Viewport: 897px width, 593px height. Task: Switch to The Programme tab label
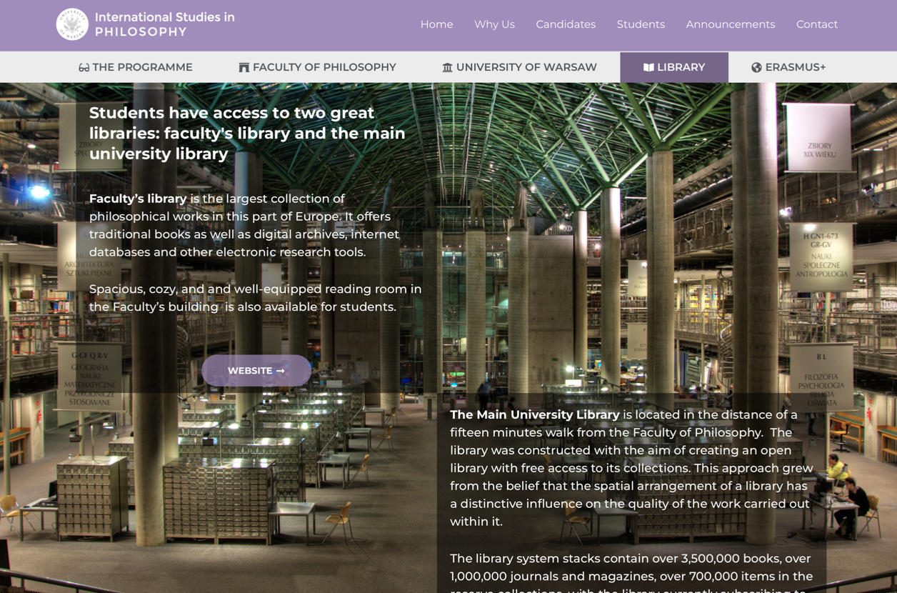click(142, 67)
